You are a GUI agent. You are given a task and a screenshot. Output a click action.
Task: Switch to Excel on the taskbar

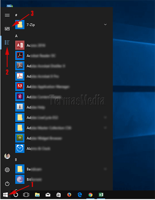point(101,195)
